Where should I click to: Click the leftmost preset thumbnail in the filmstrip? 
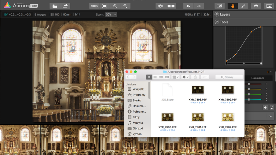(20, 140)
